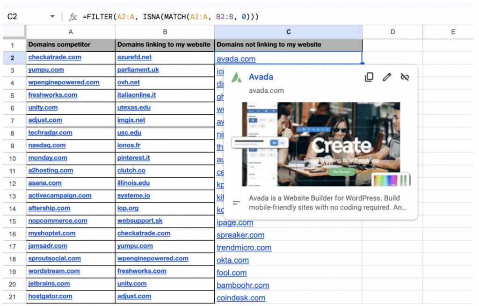This screenshot has height=306, width=479.
Task: Open a2hosting.com link
Action: pyautogui.click(x=51, y=170)
